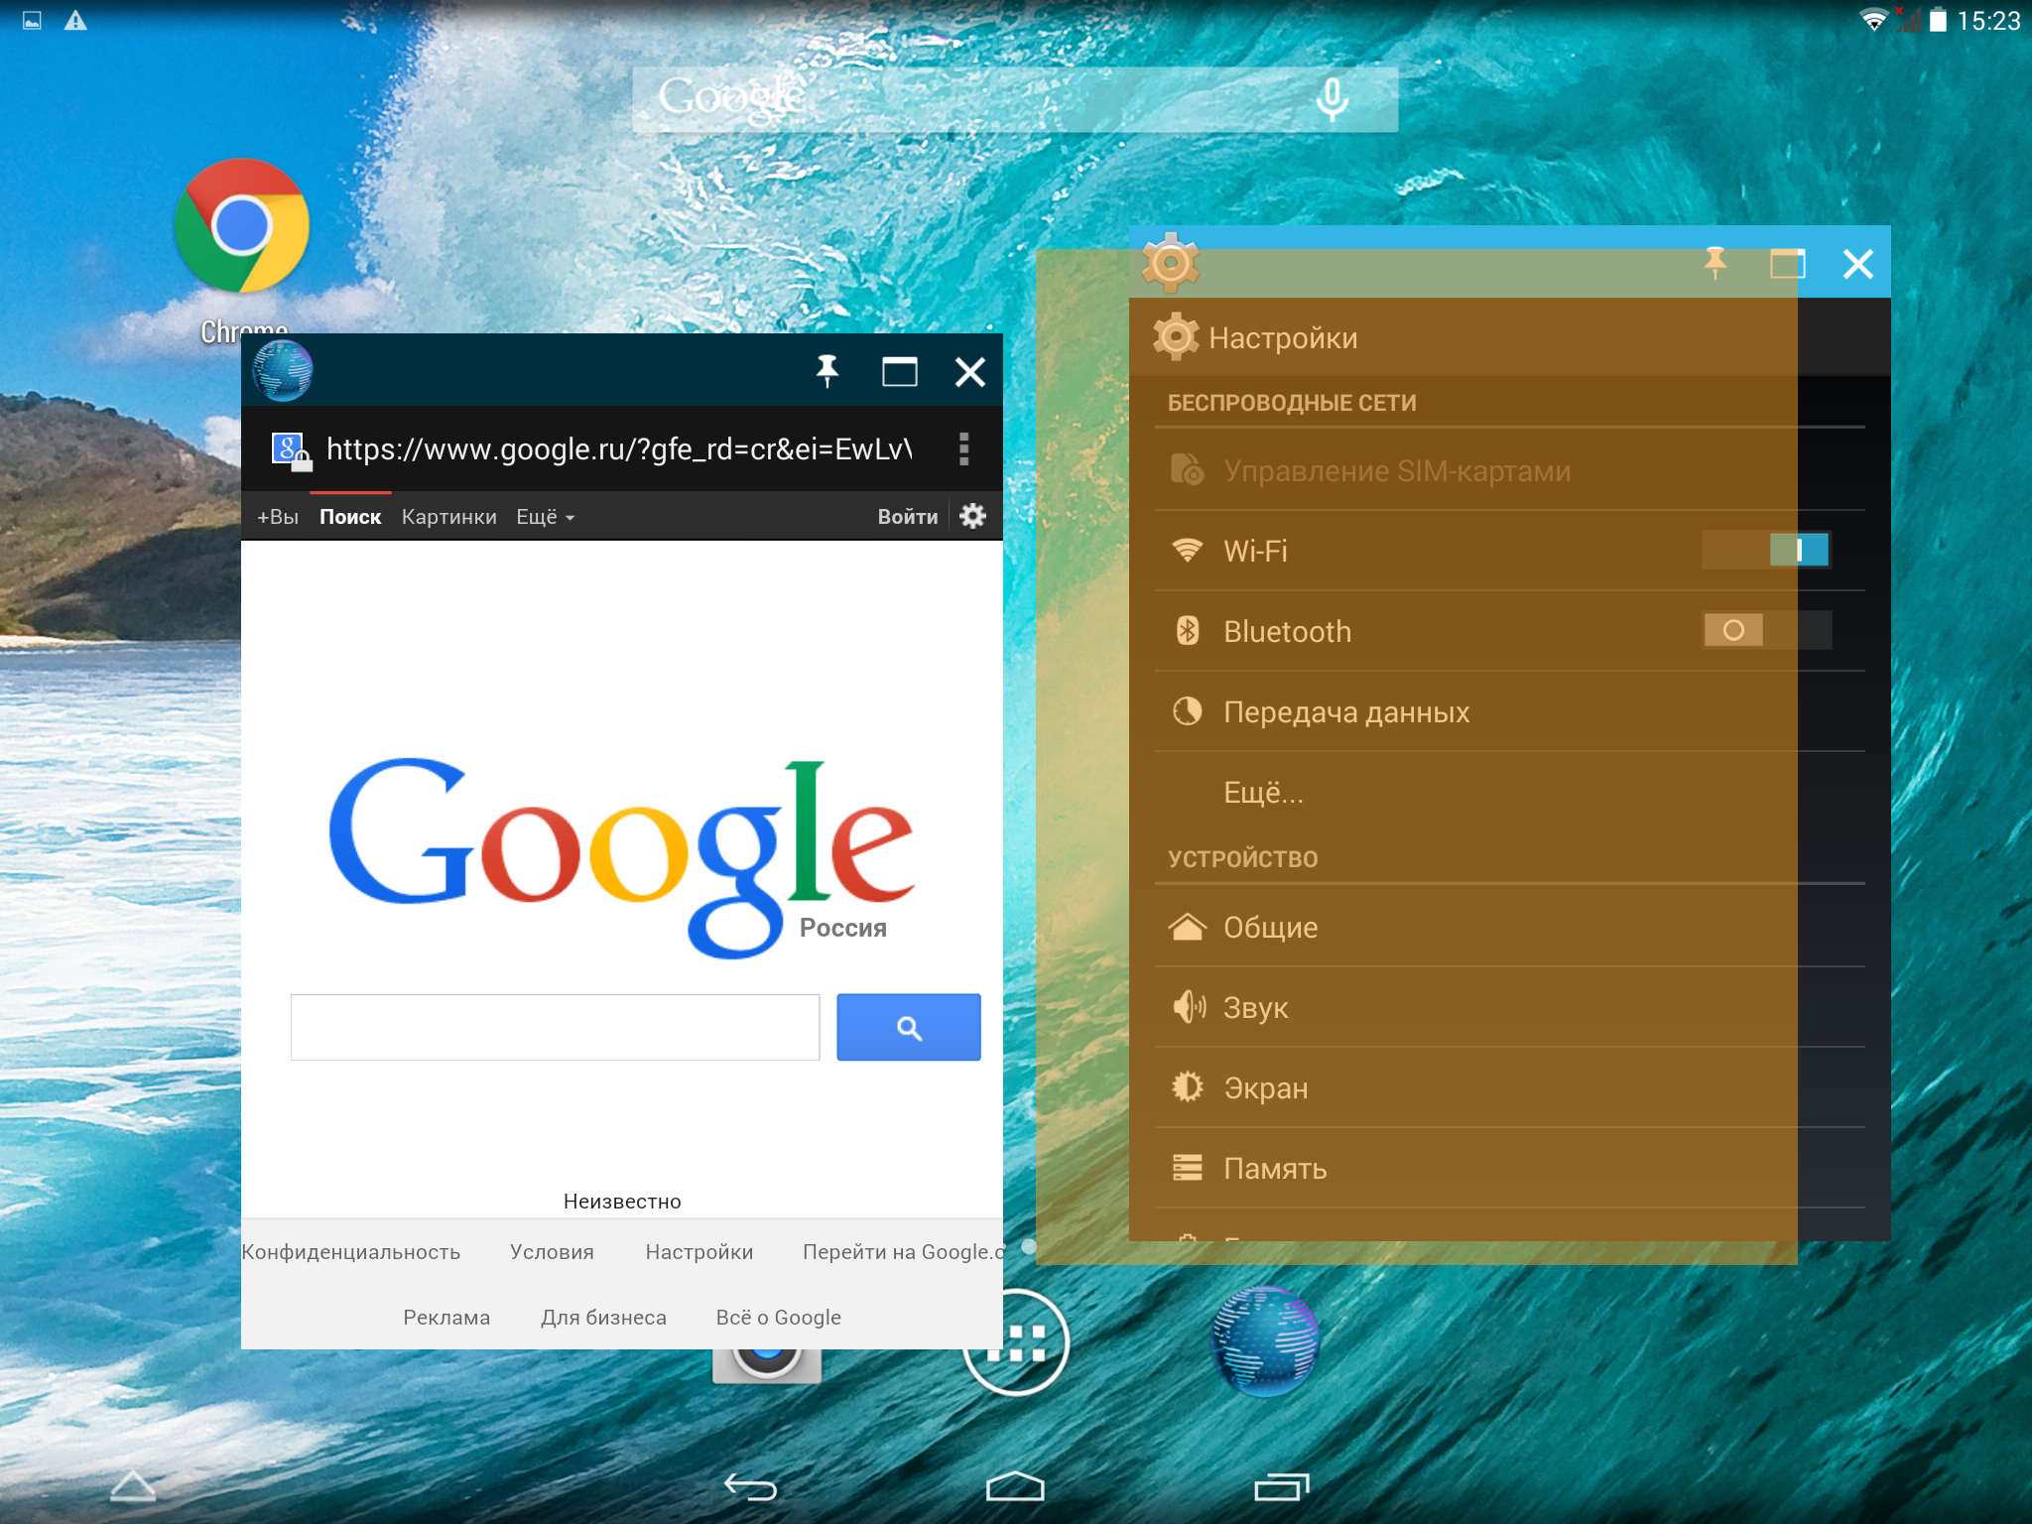Open the app drawer grid icon
Image resolution: width=2032 pixels, height=1524 pixels.
coord(1016,1341)
